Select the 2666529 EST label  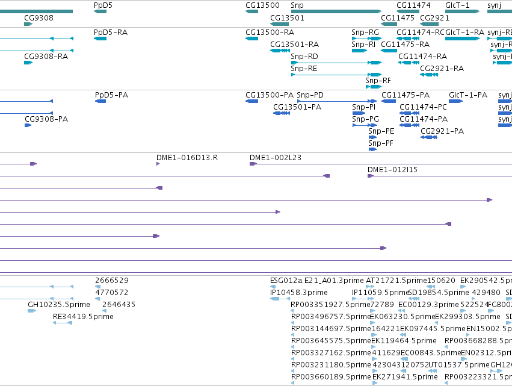(x=112, y=281)
